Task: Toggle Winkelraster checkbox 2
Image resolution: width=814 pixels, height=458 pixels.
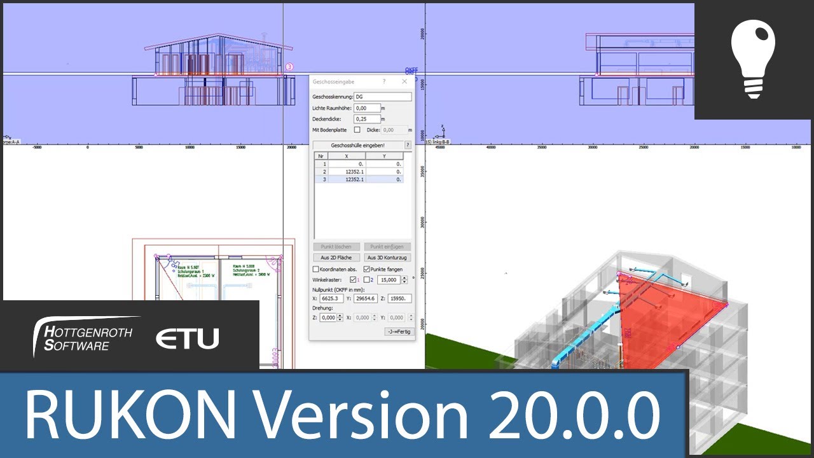Action: [x=366, y=280]
